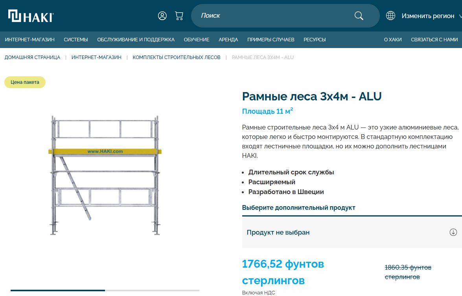This screenshot has height=296, width=462.
Task: Open the user account icon
Action: [162, 16]
